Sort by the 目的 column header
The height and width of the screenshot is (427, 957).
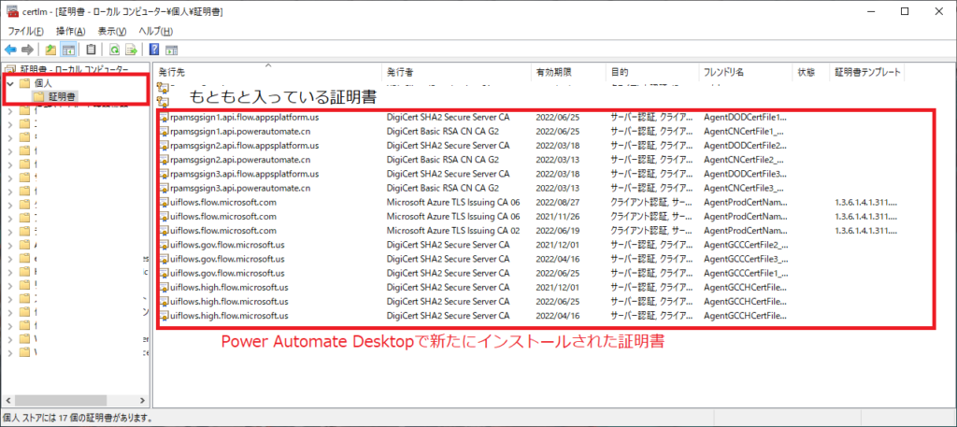click(x=651, y=72)
